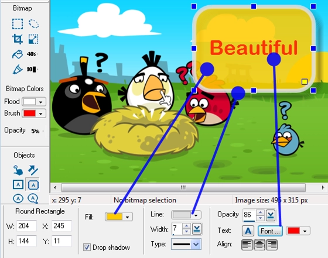Viewport: 328px width, 258px height.
Task: Click the white Flood color swatch
Action: point(30,102)
